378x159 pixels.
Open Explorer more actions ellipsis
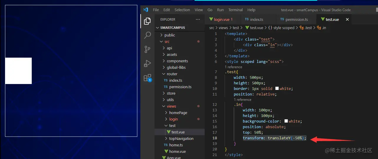pyautogui.click(x=198, y=19)
